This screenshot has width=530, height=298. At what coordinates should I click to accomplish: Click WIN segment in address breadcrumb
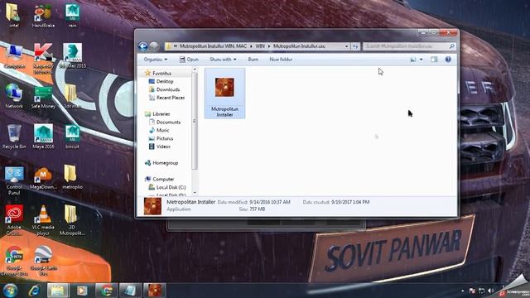click(x=260, y=46)
